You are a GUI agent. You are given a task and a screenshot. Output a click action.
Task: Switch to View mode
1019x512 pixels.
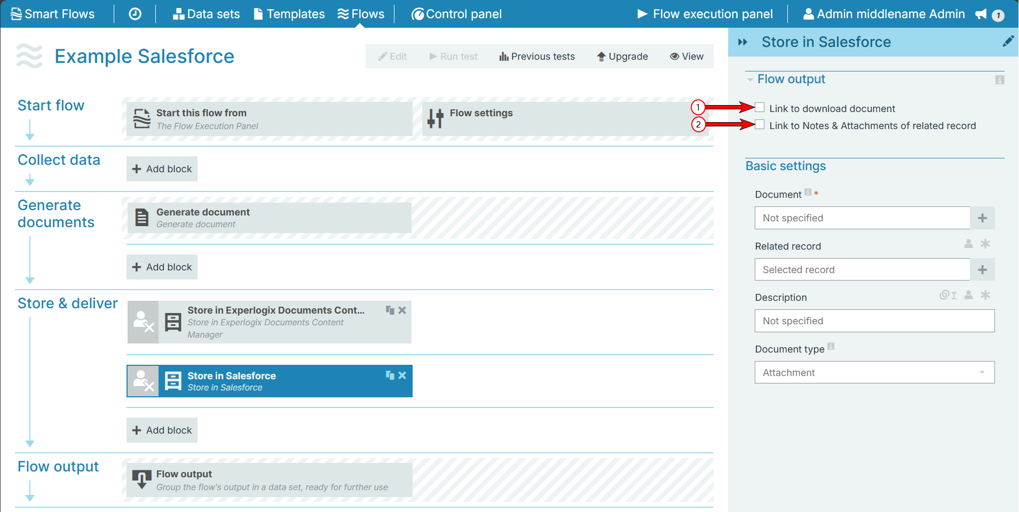tap(687, 57)
